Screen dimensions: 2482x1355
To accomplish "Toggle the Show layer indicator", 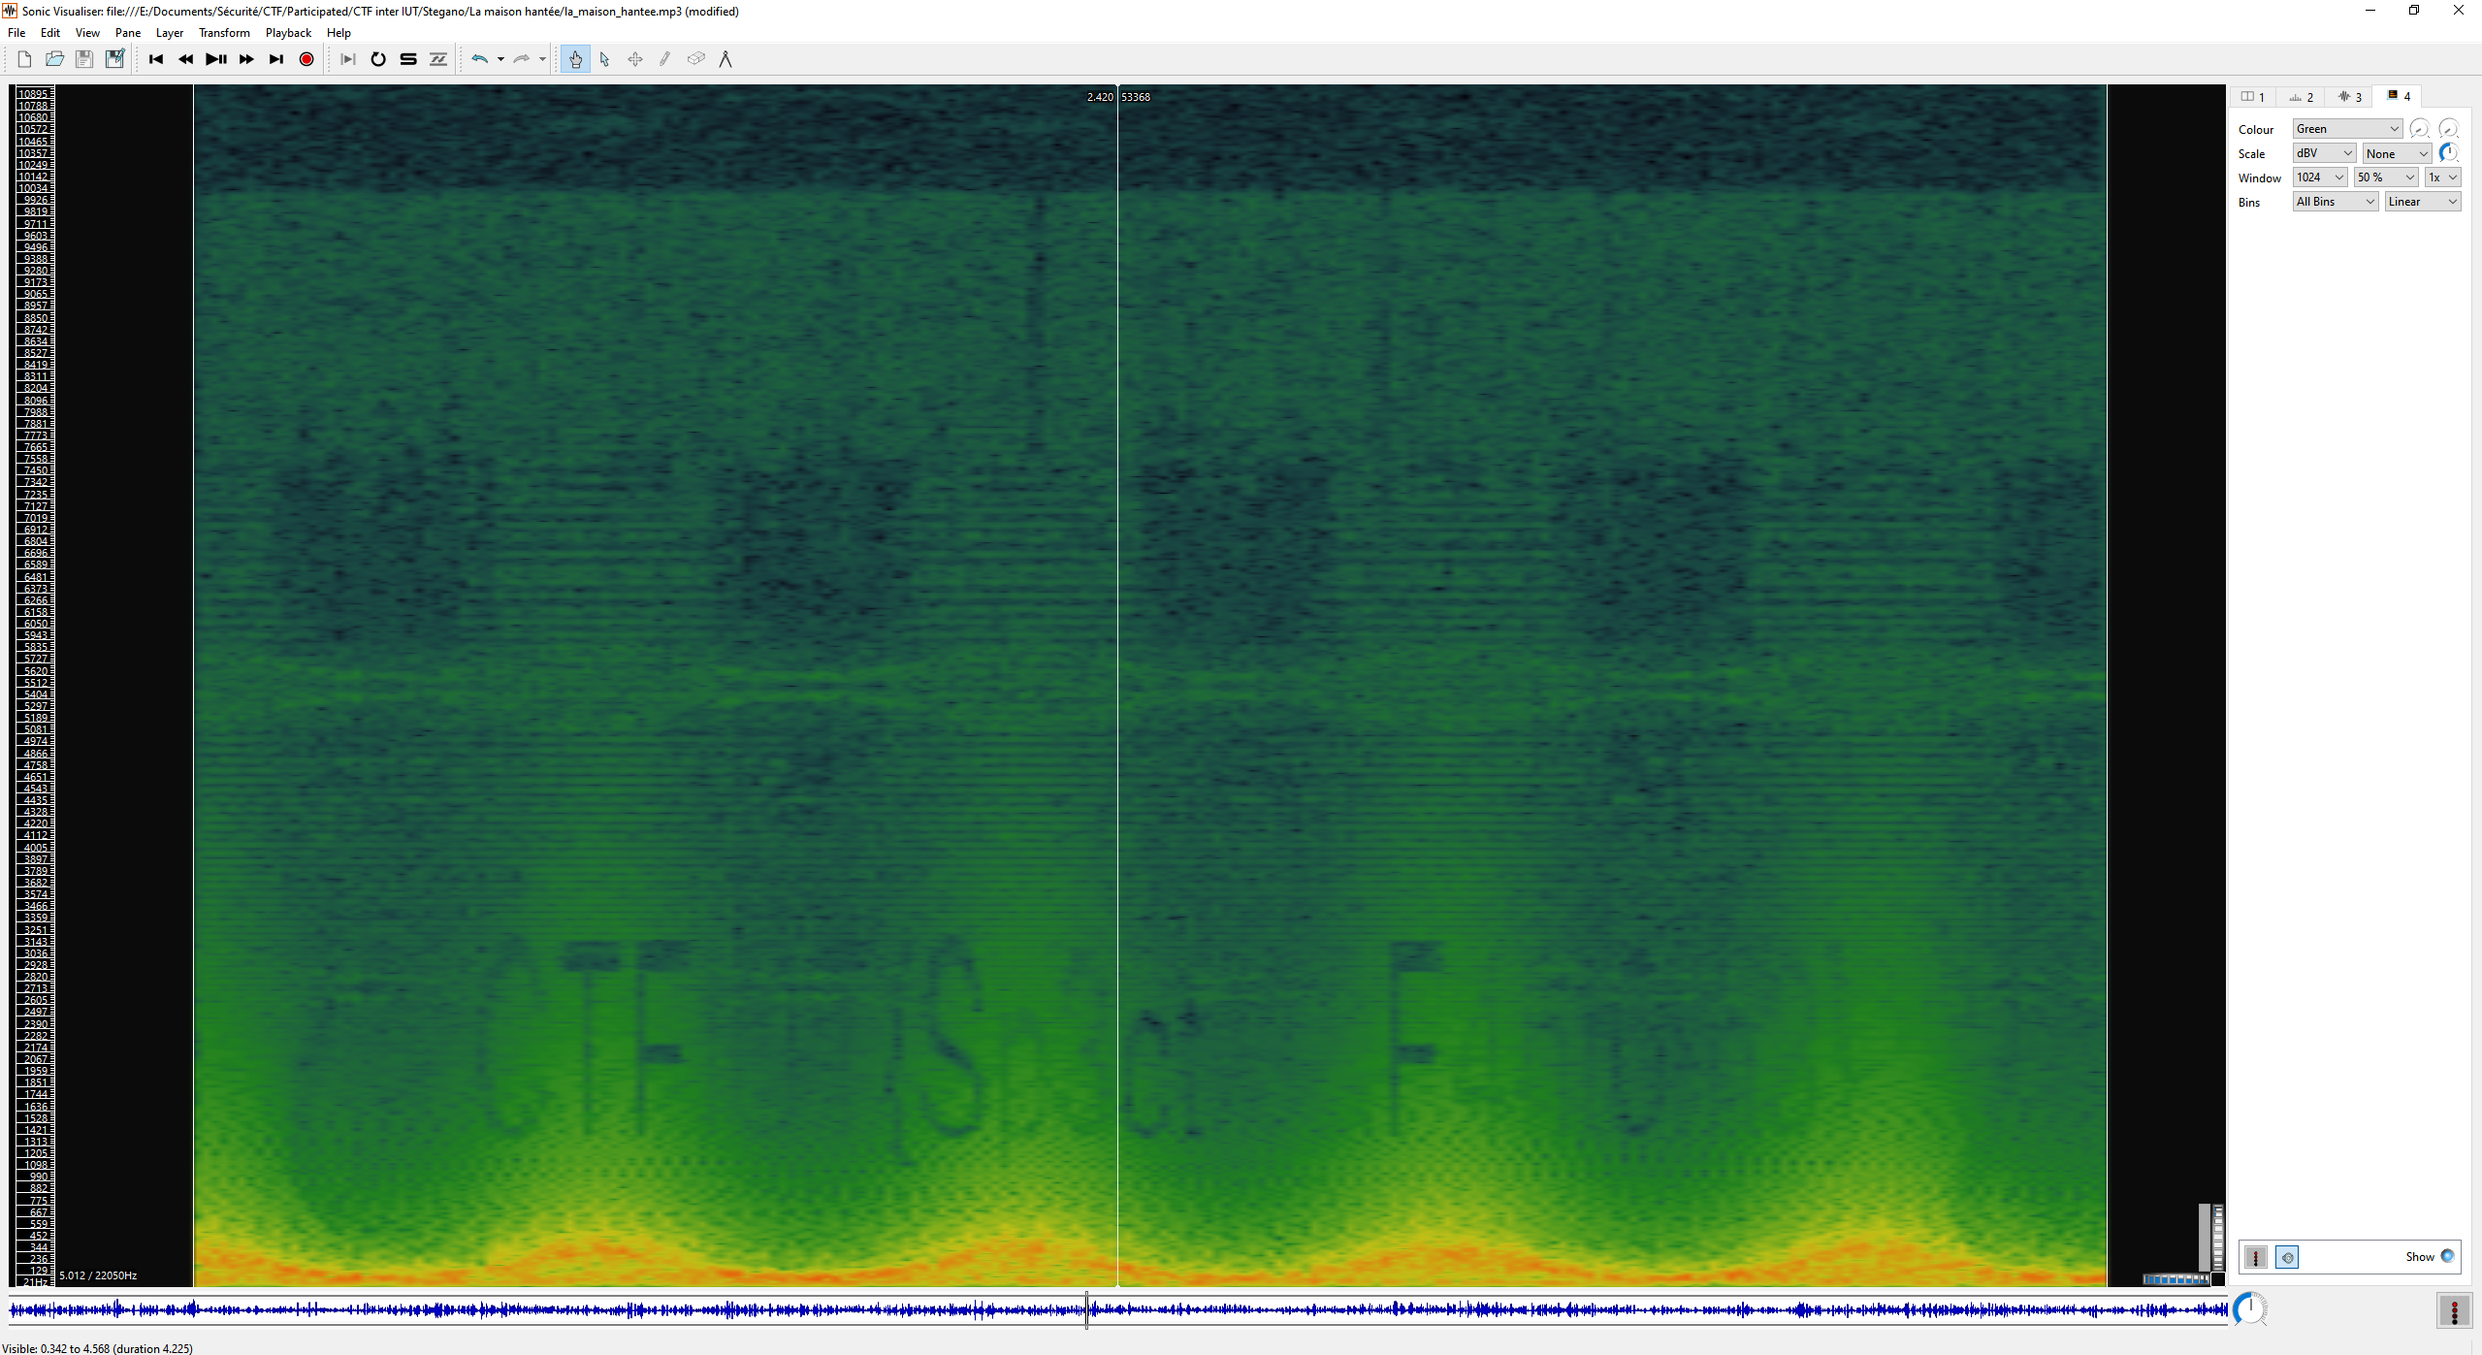I will click(2447, 1256).
